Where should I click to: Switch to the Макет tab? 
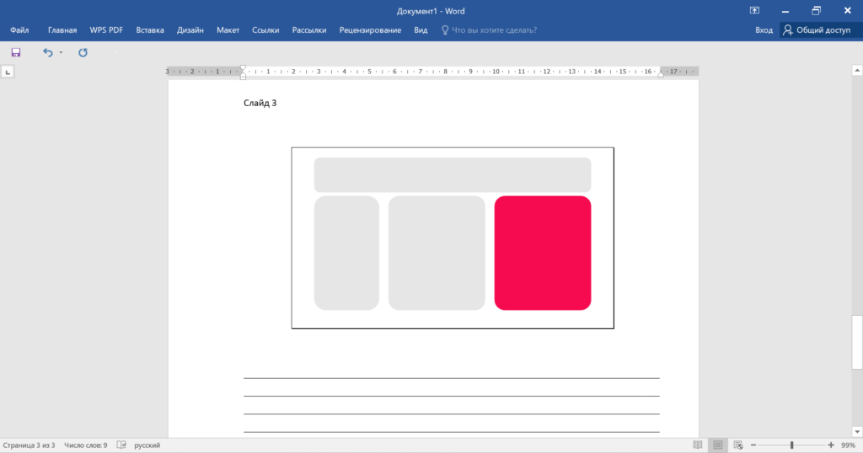pyautogui.click(x=228, y=30)
